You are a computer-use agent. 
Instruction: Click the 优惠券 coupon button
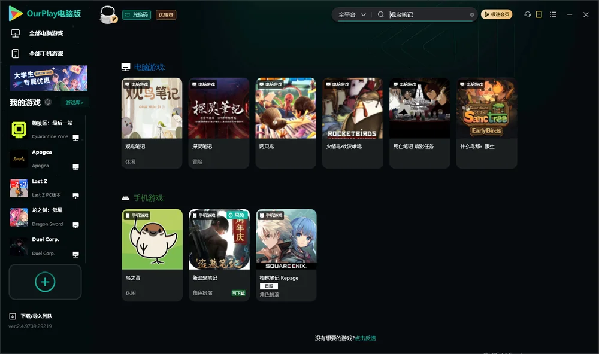click(166, 14)
